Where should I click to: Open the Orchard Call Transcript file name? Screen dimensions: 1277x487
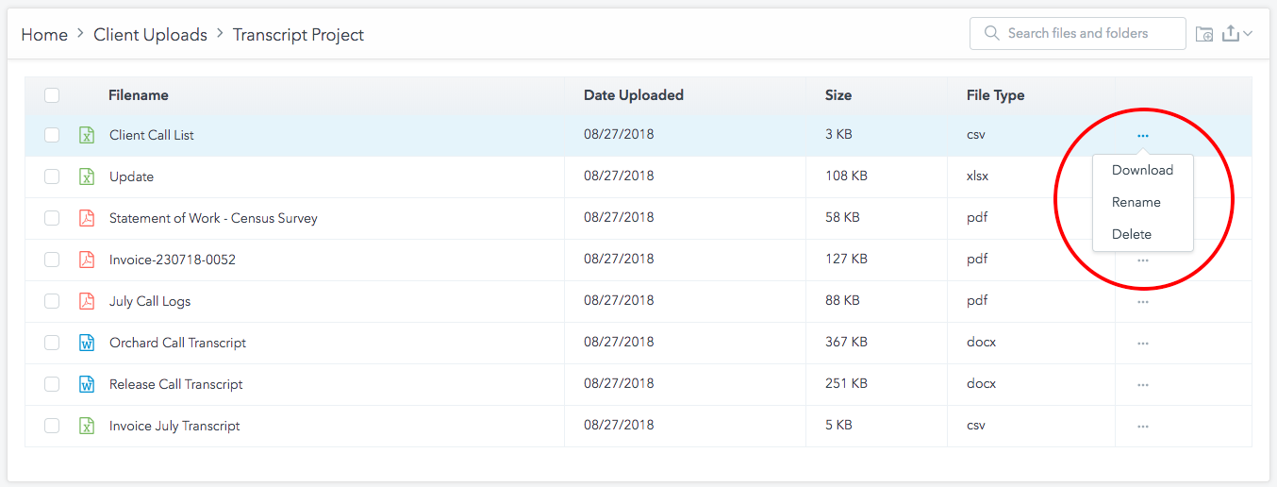177,343
